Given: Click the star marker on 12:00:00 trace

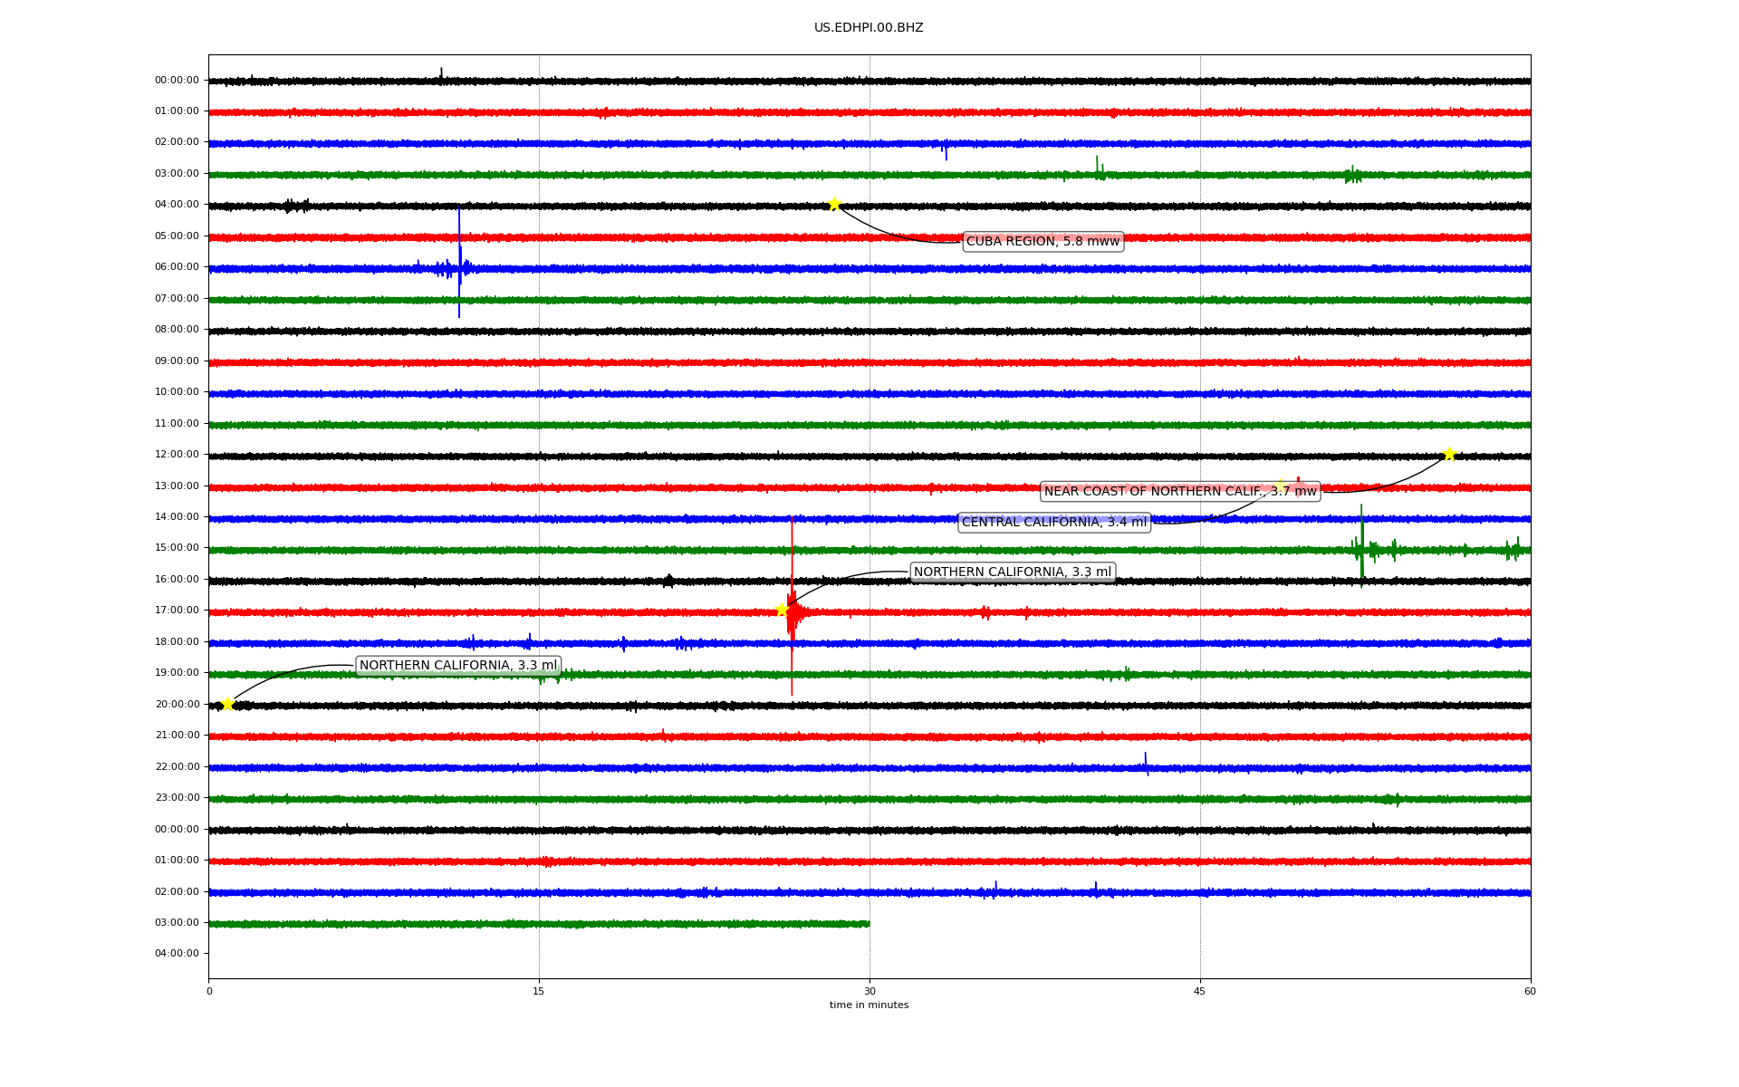Looking at the screenshot, I should pos(1449,454).
